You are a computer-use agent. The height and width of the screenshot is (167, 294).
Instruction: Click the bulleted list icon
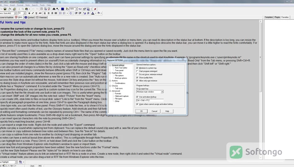pos(60,13)
